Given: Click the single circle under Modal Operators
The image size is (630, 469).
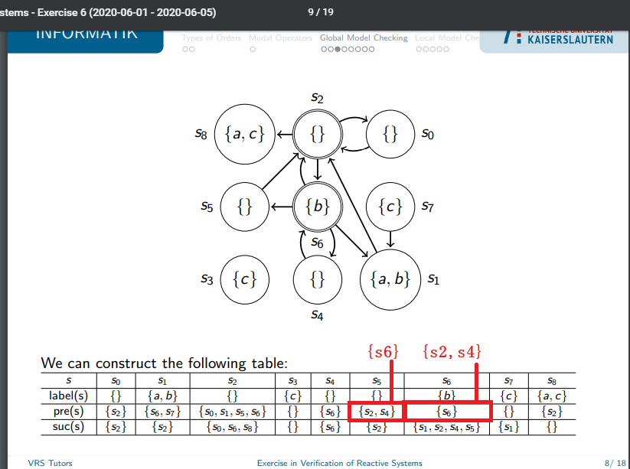Looking at the screenshot, I should pyautogui.click(x=253, y=49).
